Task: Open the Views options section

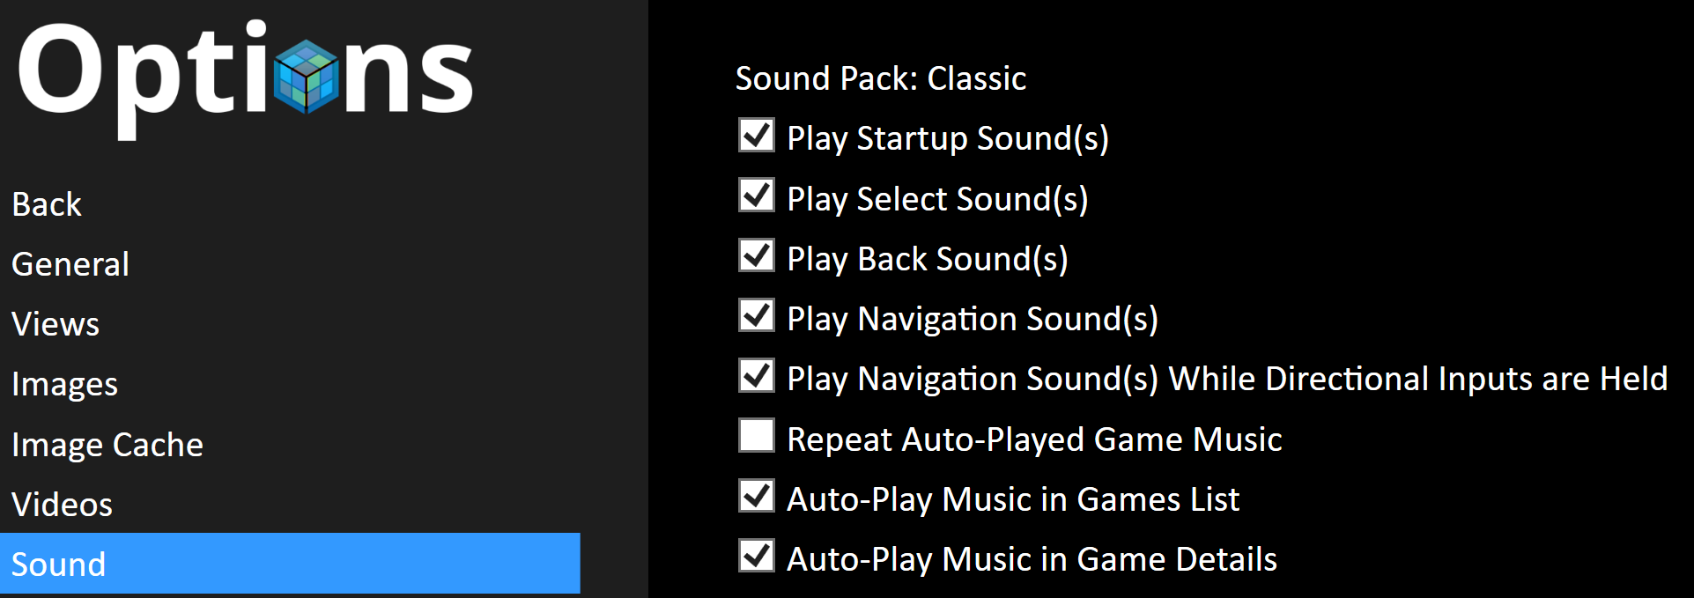Action: 55,324
